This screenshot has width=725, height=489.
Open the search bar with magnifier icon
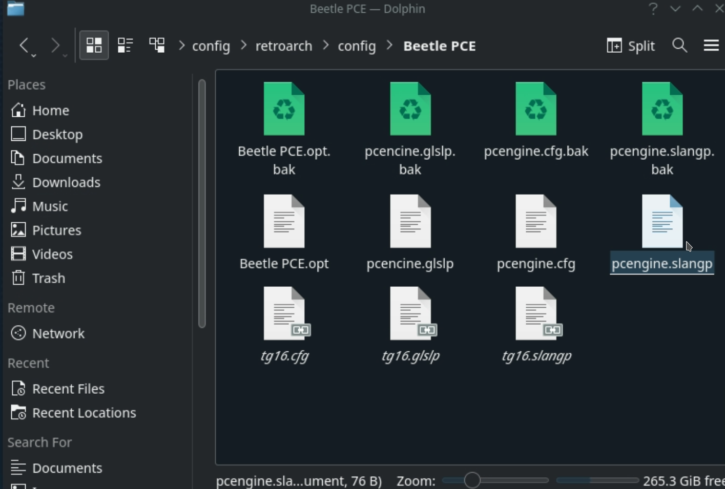[x=679, y=45]
